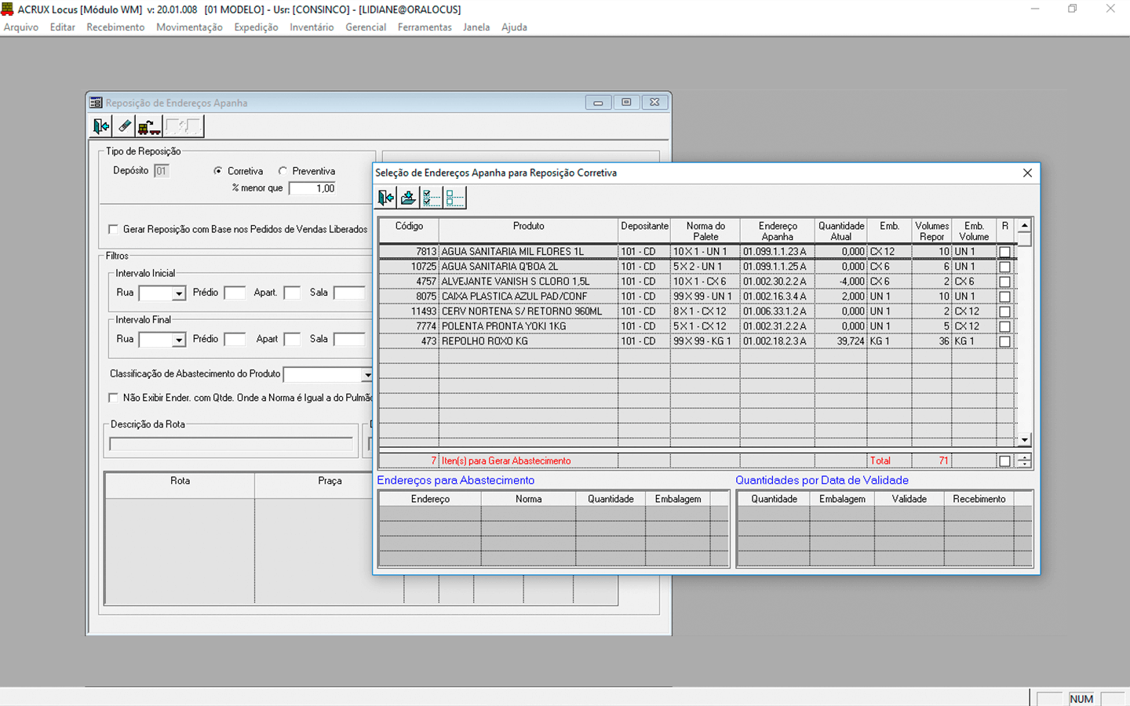Click the uncheck all items icon
This screenshot has width=1130, height=706.
(x=454, y=198)
